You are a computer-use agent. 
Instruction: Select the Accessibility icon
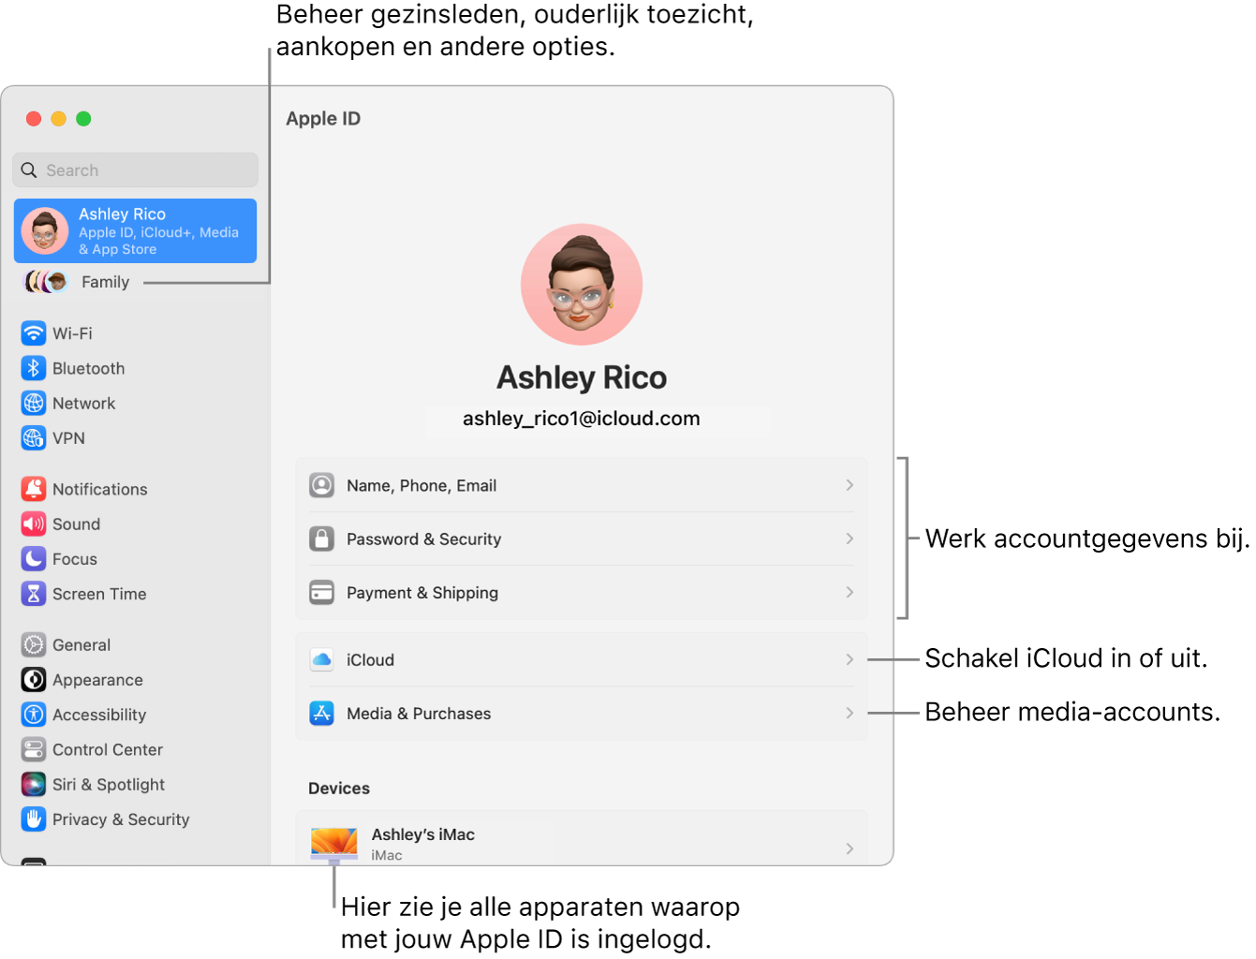pos(34,714)
